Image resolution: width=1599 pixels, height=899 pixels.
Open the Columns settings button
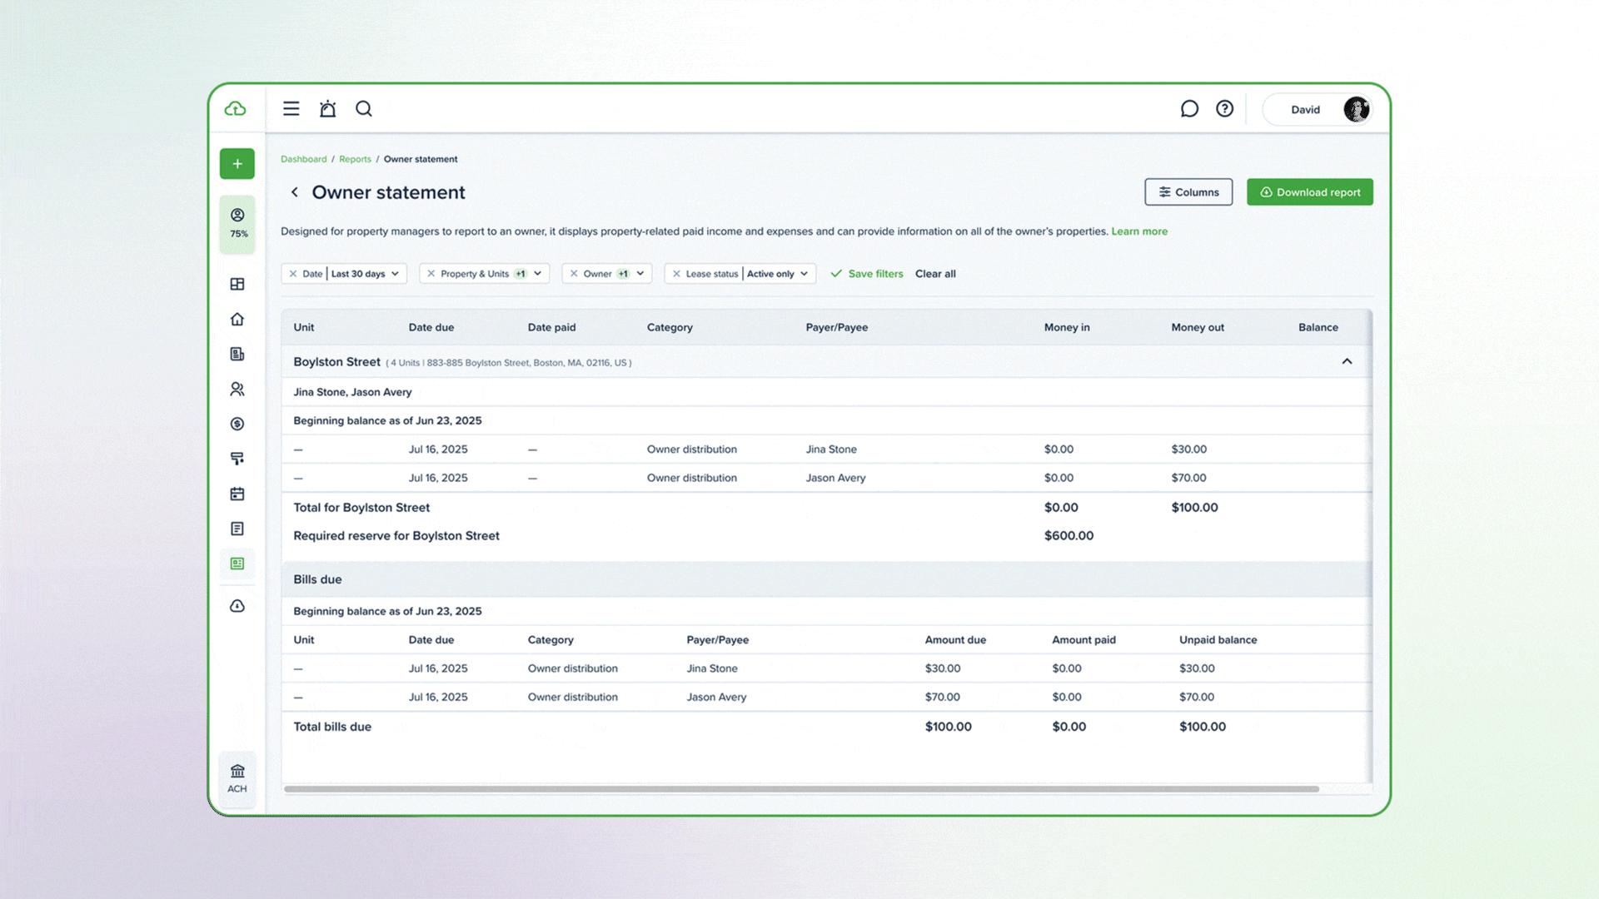1188,192
